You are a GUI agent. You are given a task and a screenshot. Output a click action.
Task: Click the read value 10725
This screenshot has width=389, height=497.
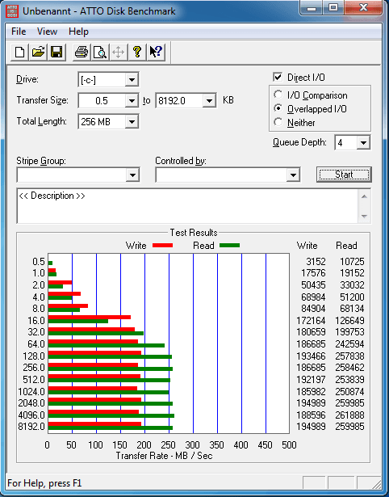pyautogui.click(x=352, y=262)
